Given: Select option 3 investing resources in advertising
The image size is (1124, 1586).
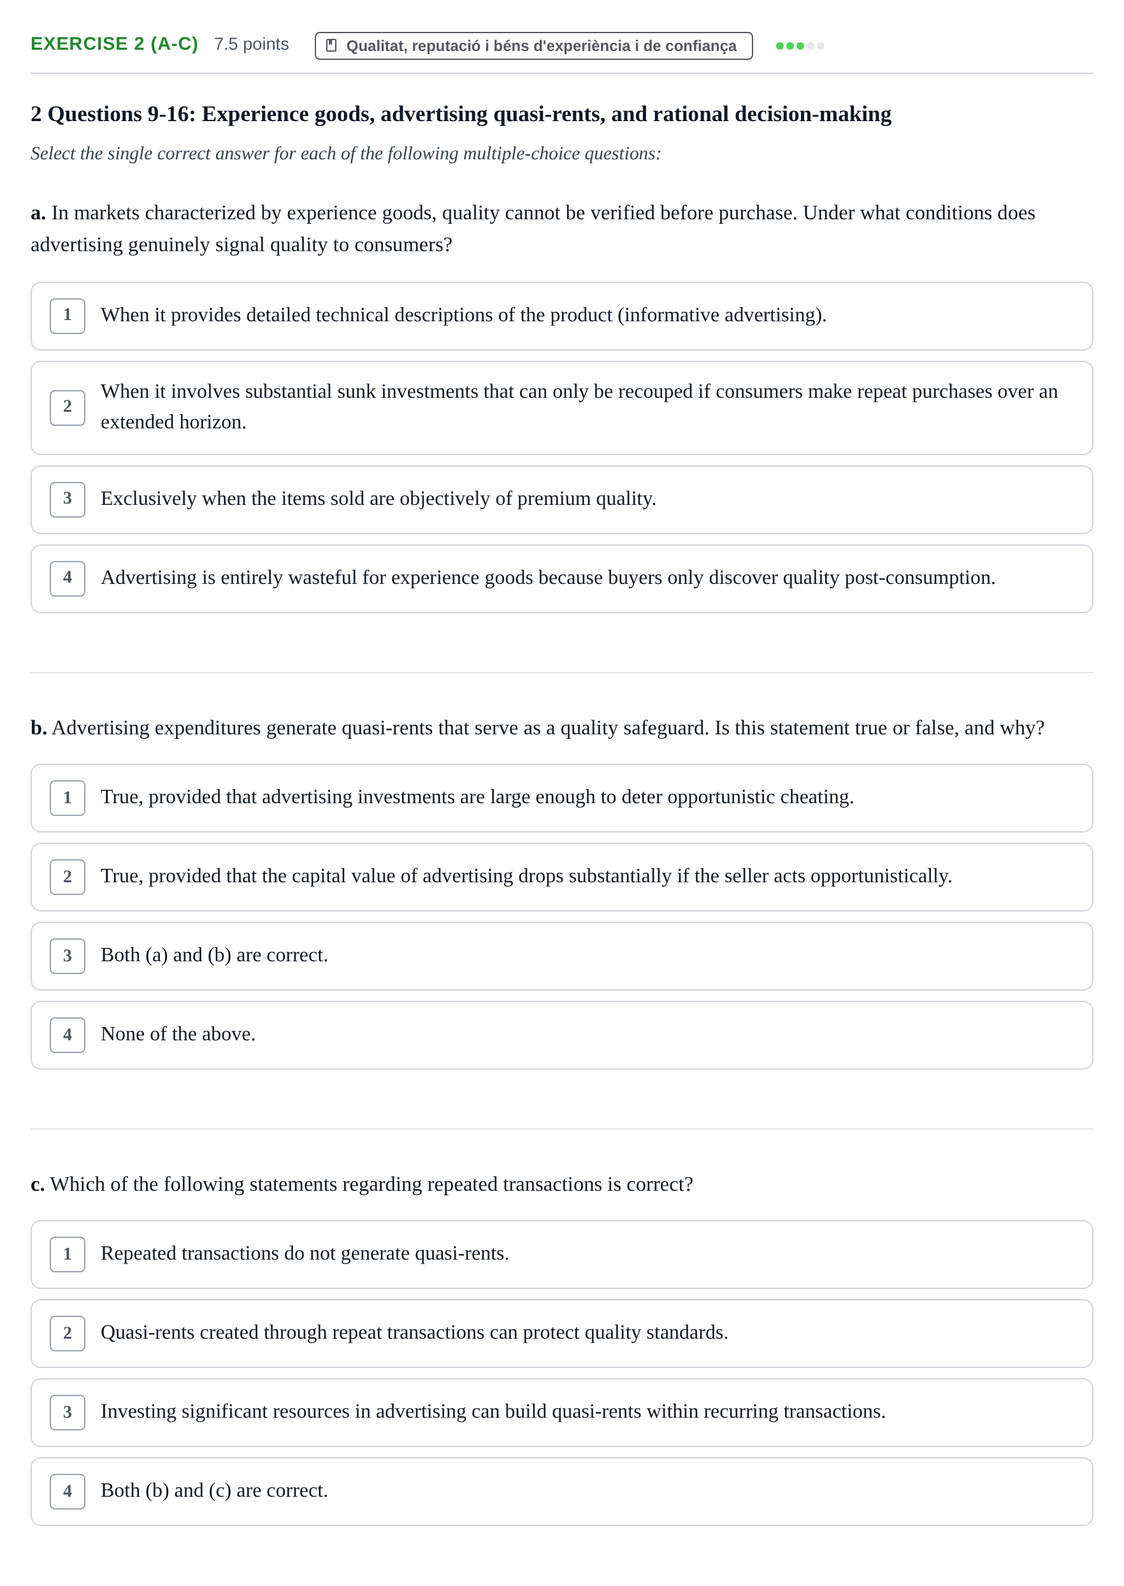Looking at the screenshot, I should (x=561, y=1411).
